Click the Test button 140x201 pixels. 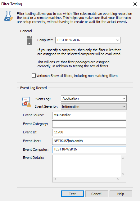(x=72, y=194)
